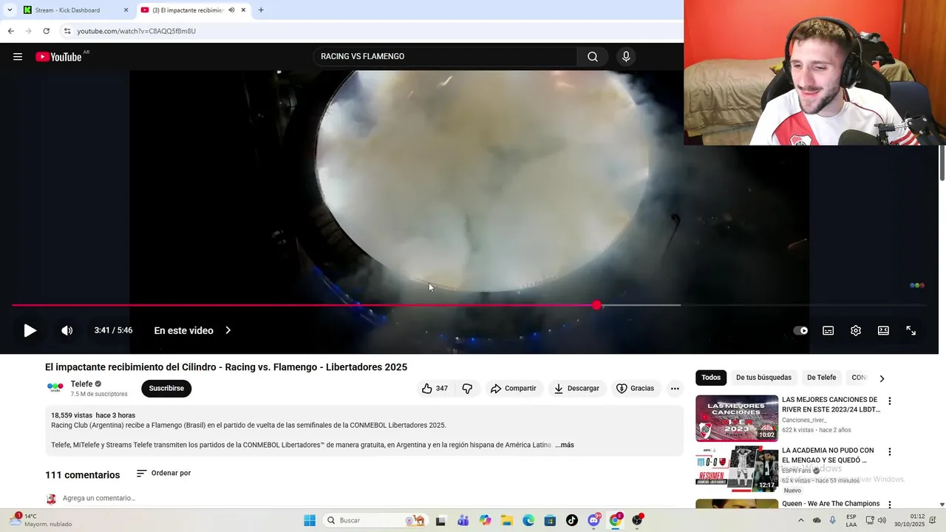Open File Explorer from taskbar
This screenshot has width=946, height=532.
click(507, 520)
